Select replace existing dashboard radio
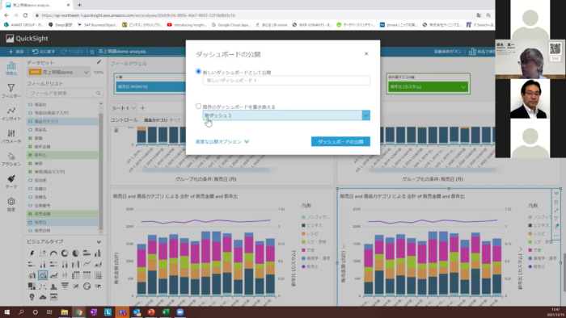Image resolution: width=566 pixels, height=318 pixels. pos(198,107)
